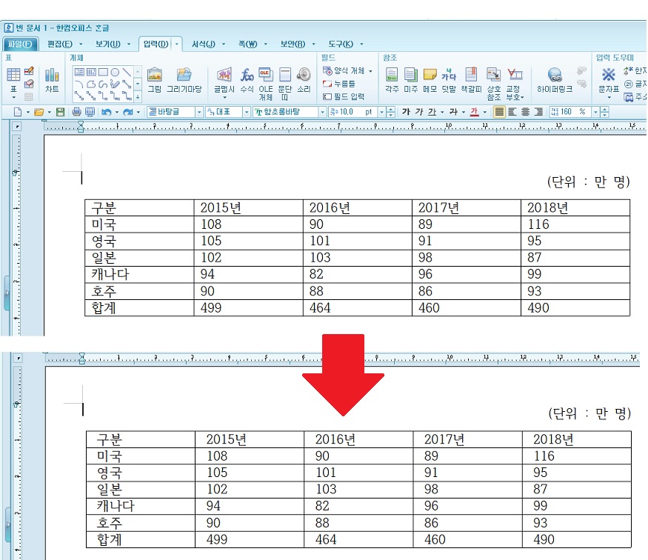Add a bookmark with 책갈피 icon
Viewport: 648px width, 560px height.
click(471, 80)
